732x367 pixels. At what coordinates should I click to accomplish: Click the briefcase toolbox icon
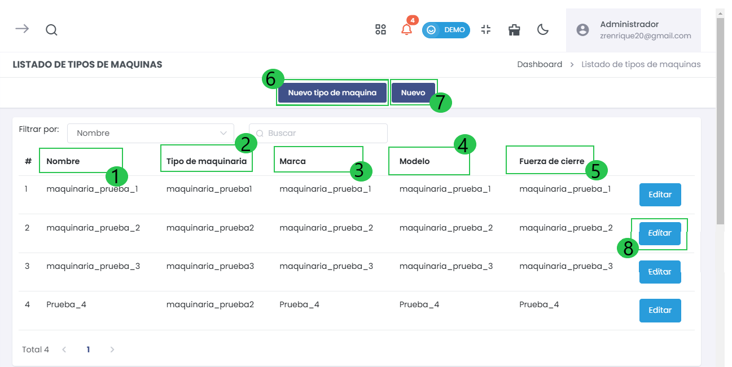tap(514, 30)
